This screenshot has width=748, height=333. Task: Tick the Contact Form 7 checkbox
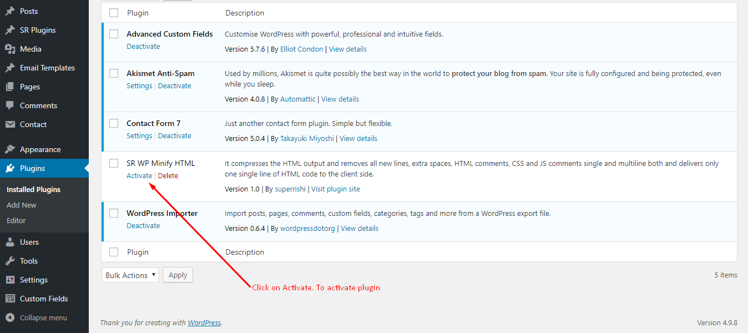coord(114,123)
